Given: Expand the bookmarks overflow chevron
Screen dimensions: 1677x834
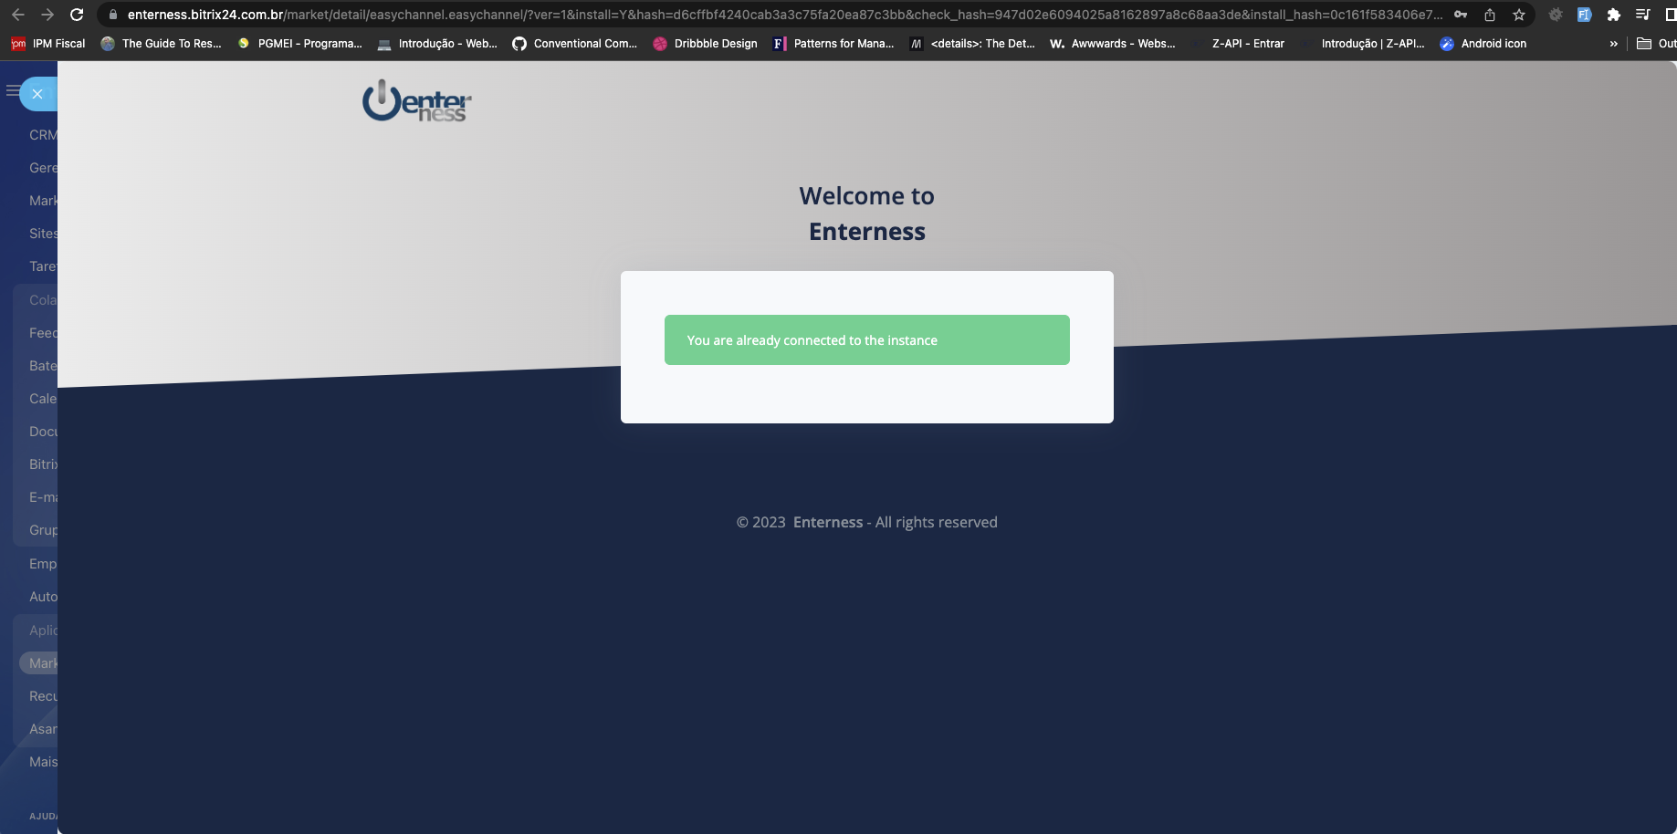Looking at the screenshot, I should pyautogui.click(x=1614, y=43).
